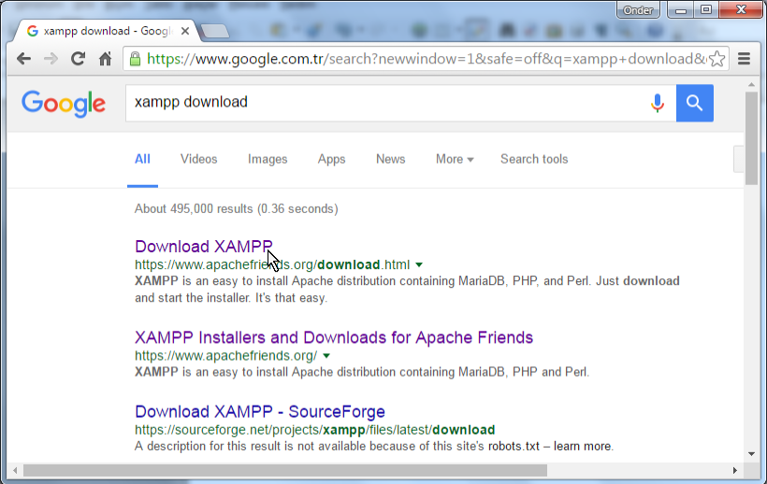767x484 pixels.
Task: Switch to the News tab
Action: point(390,159)
